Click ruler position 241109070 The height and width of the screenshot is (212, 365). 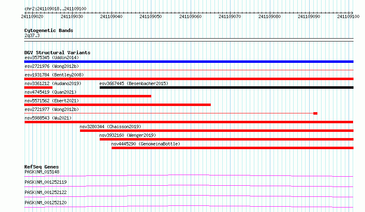(230, 16)
